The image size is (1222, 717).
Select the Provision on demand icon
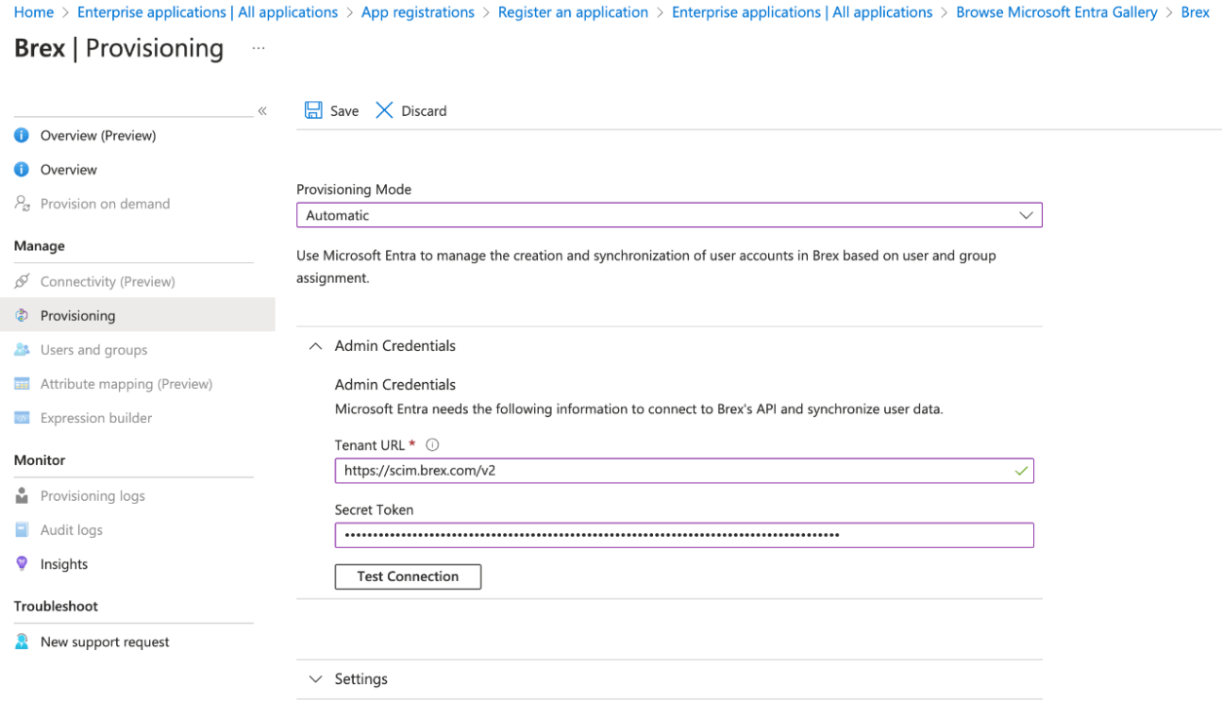tap(24, 204)
